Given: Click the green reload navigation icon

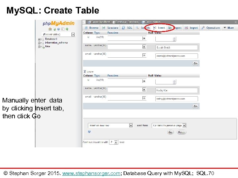Looking at the screenshot, I should point(67,29).
